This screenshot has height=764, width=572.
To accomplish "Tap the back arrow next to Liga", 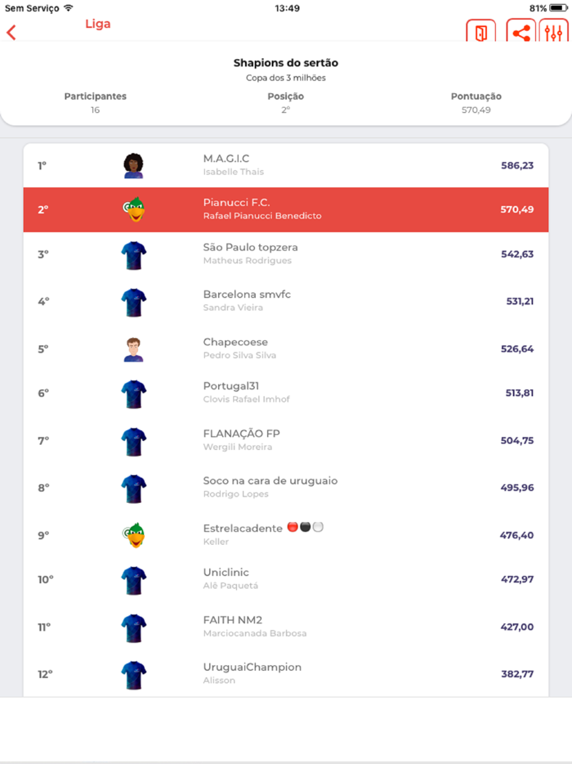I will [11, 32].
